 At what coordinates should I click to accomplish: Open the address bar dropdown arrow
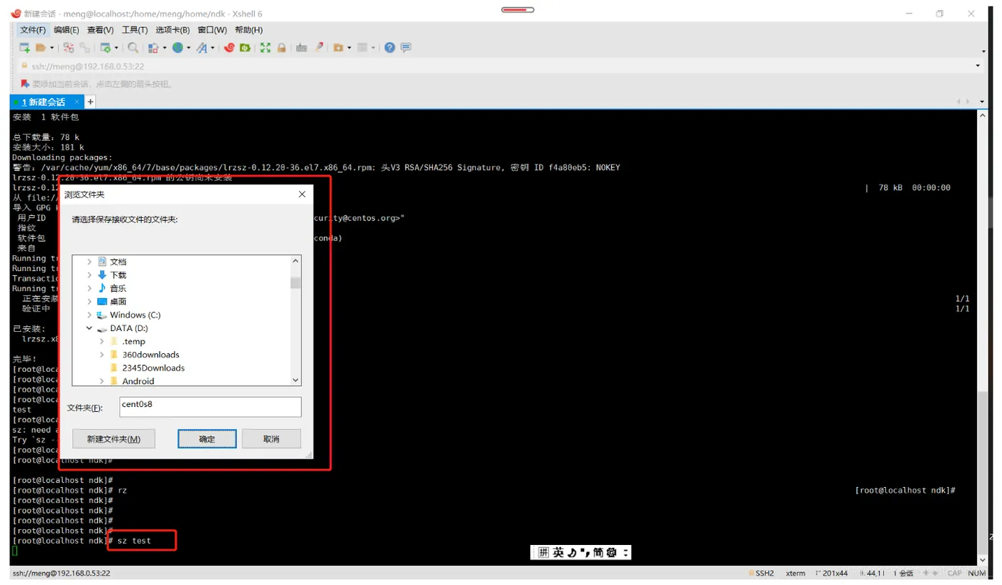pyautogui.click(x=978, y=66)
